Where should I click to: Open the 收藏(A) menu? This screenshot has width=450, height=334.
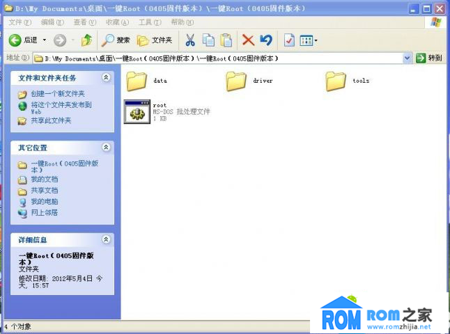tap(117, 22)
